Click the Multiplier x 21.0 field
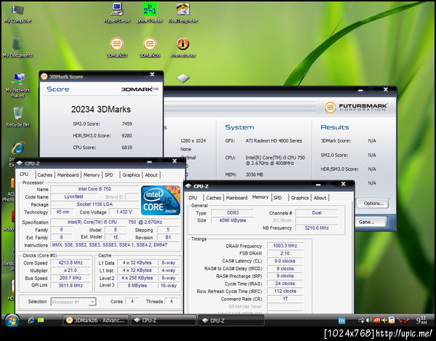Image resolution: width=436 pixels, height=341 pixels. (70, 270)
